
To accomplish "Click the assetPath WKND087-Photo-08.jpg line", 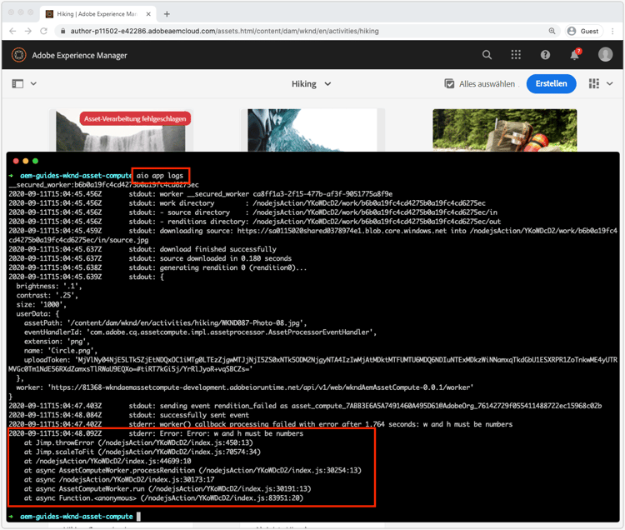I will click(x=165, y=323).
